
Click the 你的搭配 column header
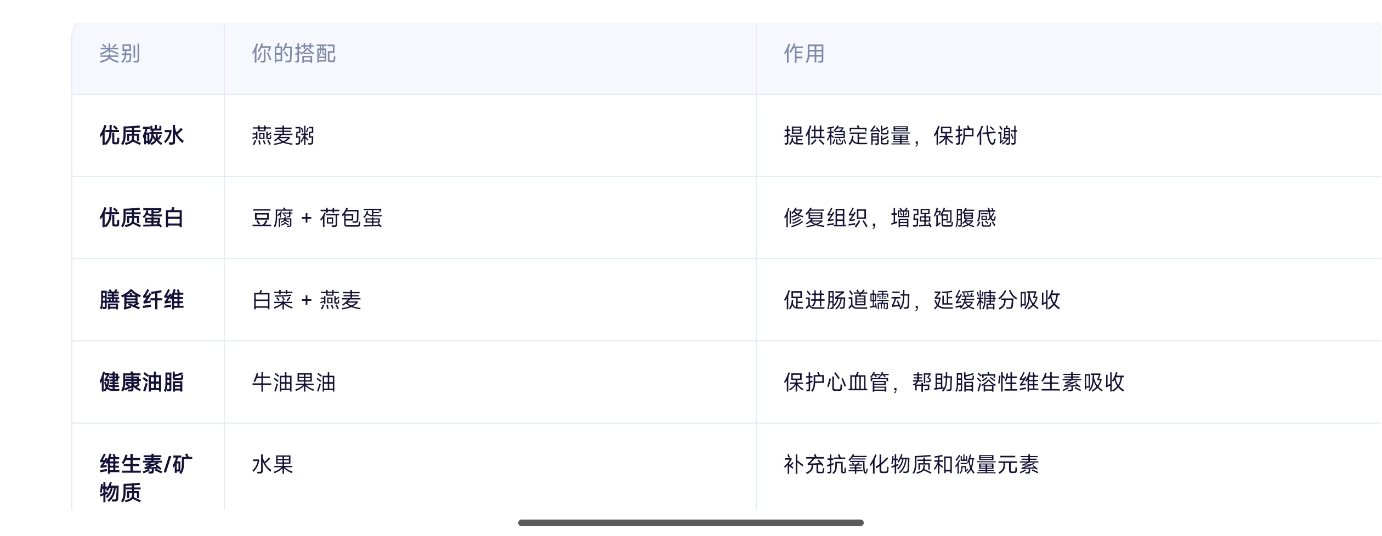293,54
